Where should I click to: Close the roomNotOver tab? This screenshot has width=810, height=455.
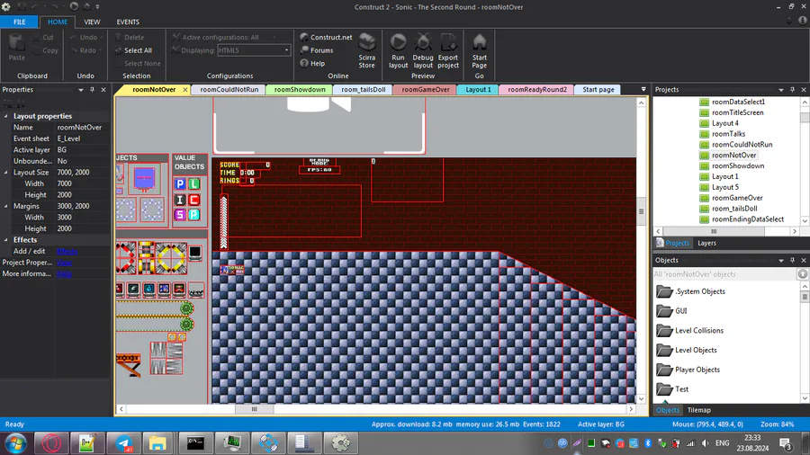pos(184,90)
